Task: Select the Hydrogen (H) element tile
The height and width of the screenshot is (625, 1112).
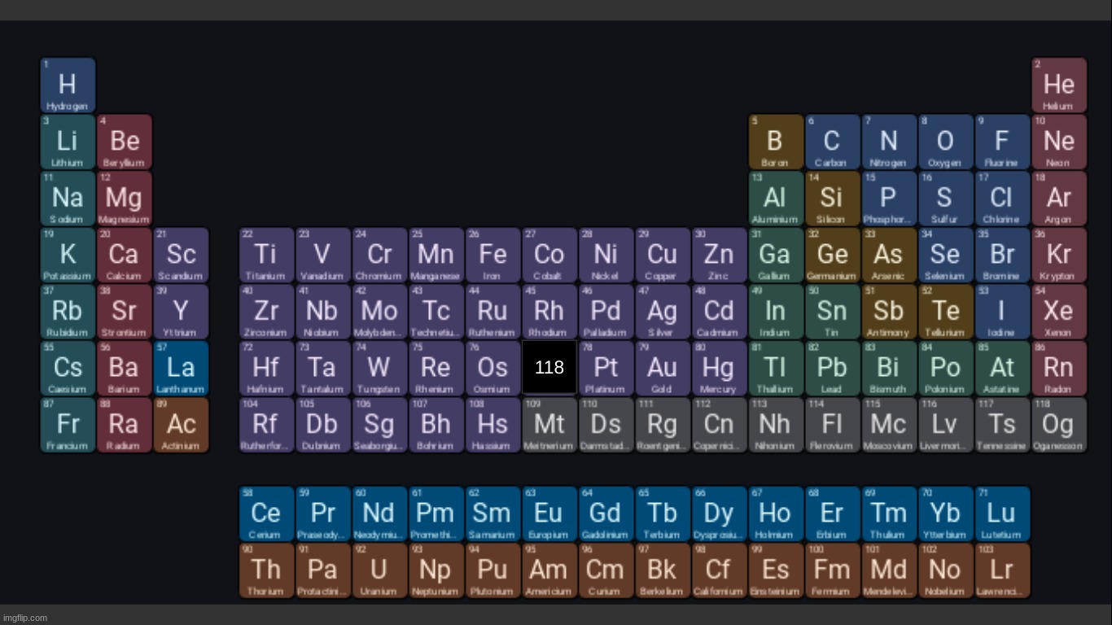Action: (x=68, y=85)
